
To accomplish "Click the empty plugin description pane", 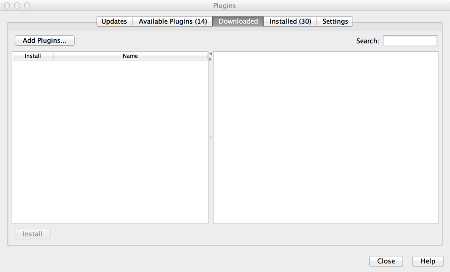I will [326, 138].
